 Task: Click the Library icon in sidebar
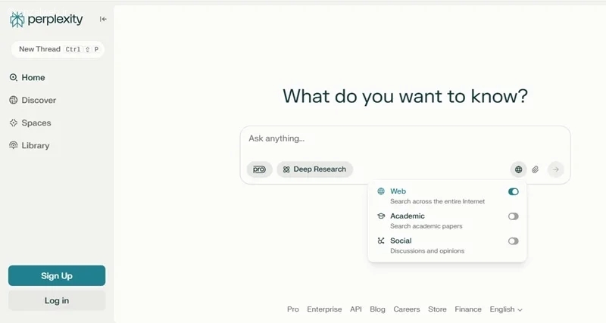point(14,145)
